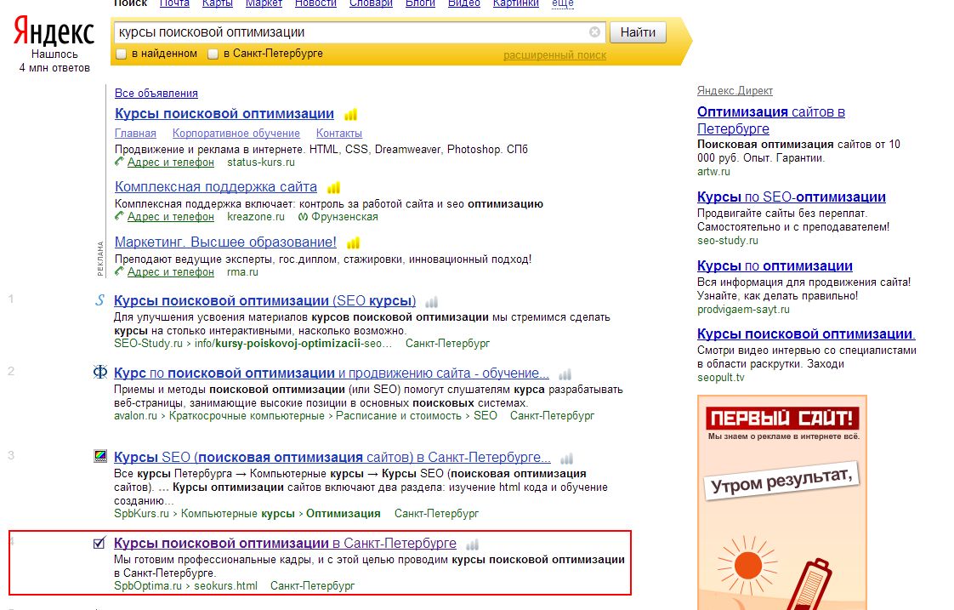Open seokurs.html breadcrumb on SpbOptima.ru
This screenshot has height=610, width=954.
(225, 585)
